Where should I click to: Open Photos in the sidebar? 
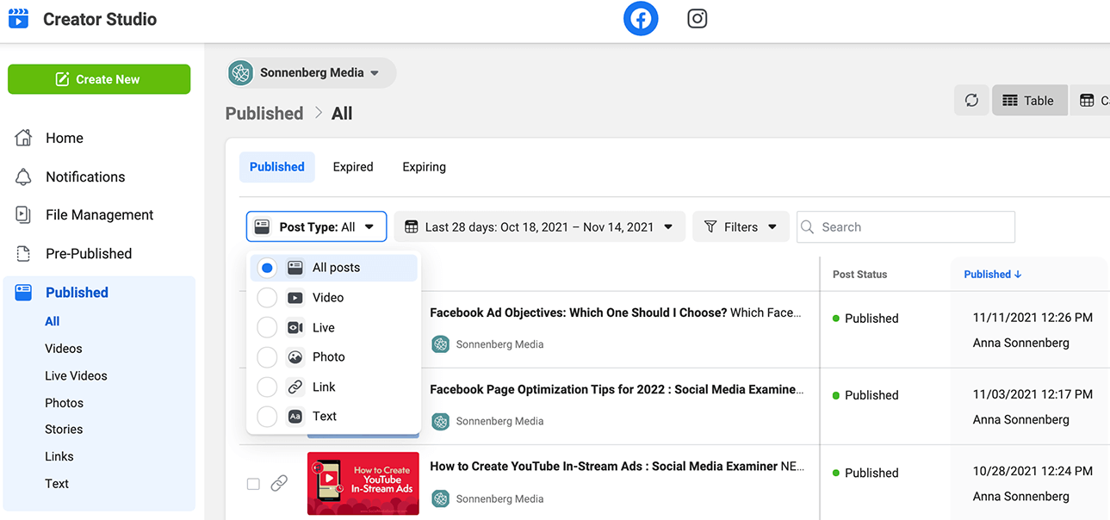(x=65, y=403)
